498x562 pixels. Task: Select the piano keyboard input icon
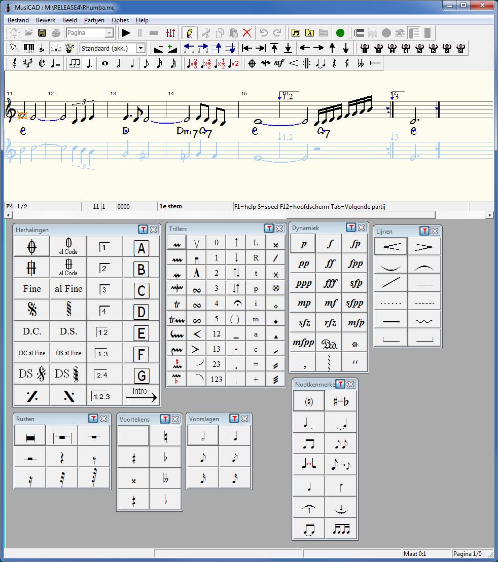[28, 48]
